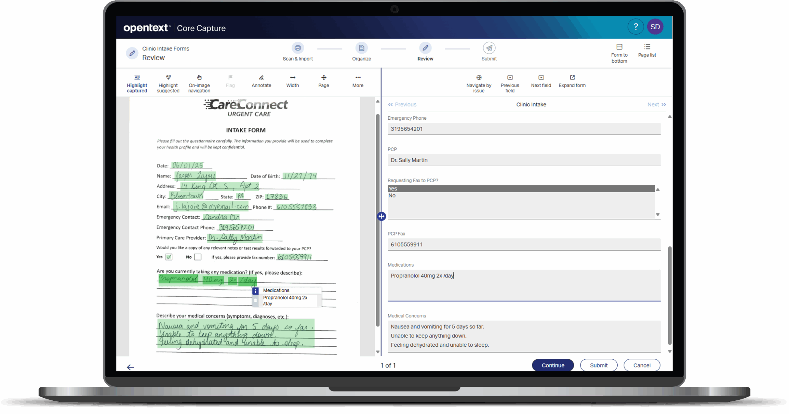Fit the page to Width

tap(292, 82)
